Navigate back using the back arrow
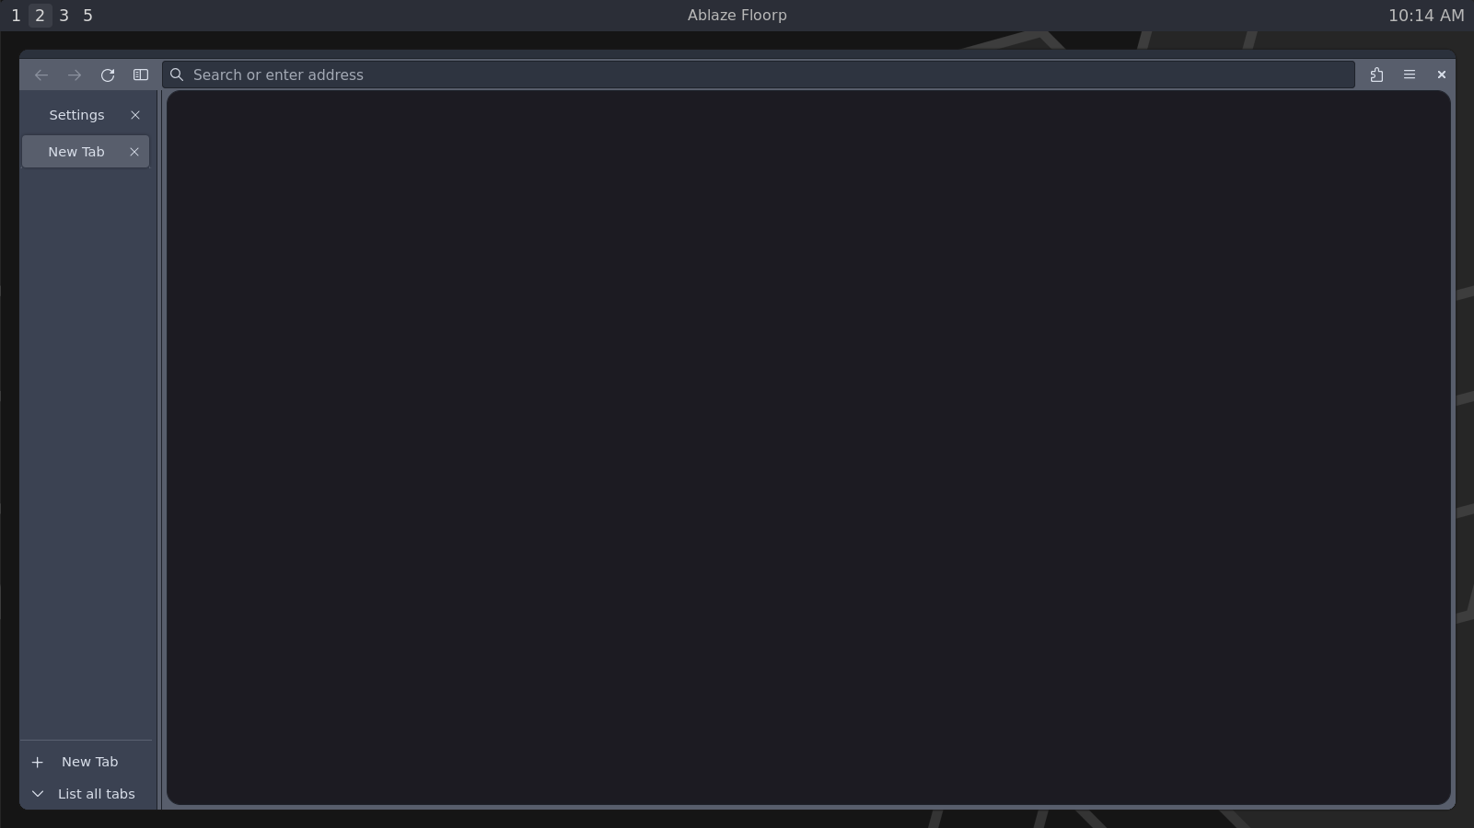1474x828 pixels. point(41,75)
